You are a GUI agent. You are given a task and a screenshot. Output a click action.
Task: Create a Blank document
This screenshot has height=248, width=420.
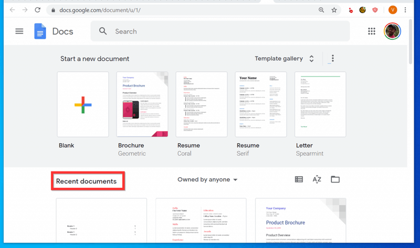83,104
